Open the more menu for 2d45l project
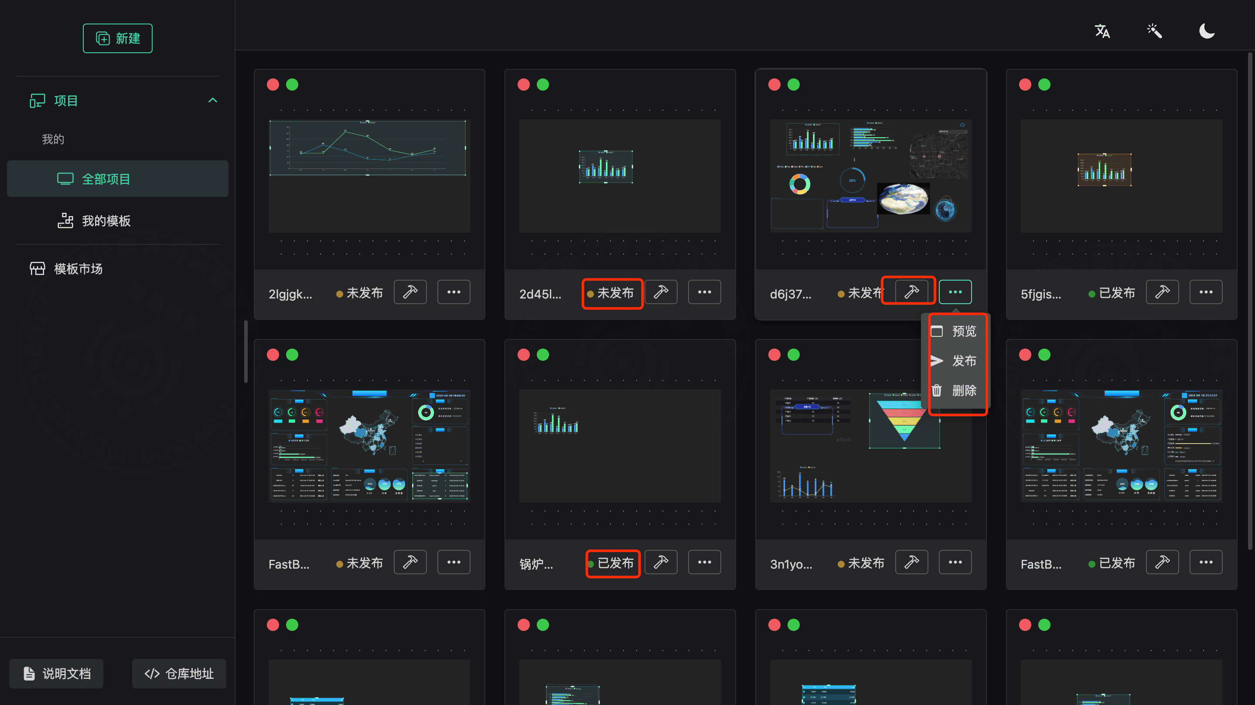This screenshot has height=705, width=1255. coord(705,292)
